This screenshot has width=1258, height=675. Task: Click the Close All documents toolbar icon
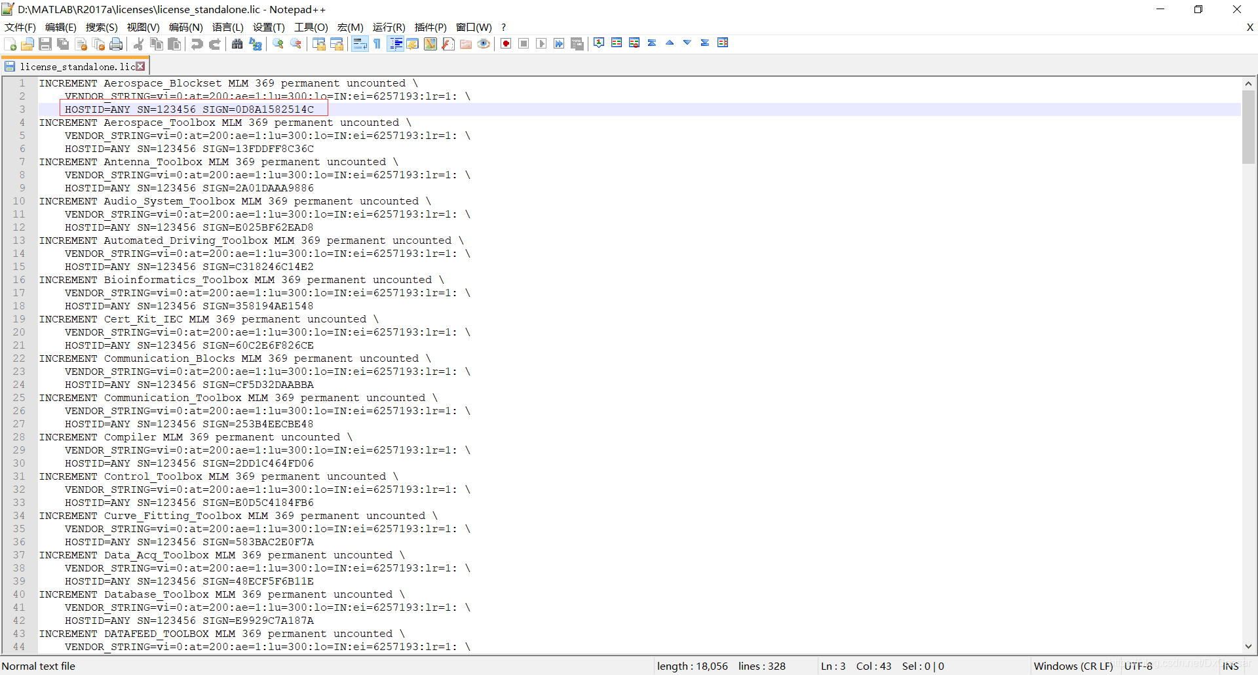pyautogui.click(x=99, y=44)
